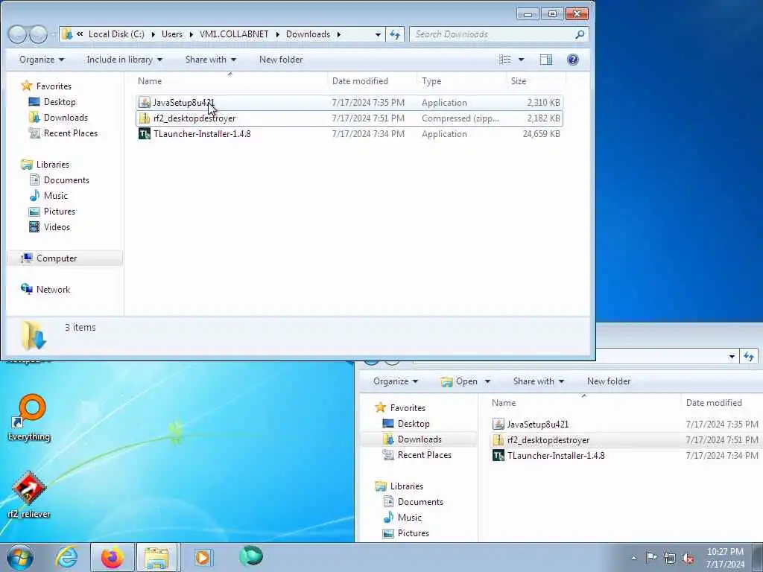
Task: Open the Organize dropdown in the top window
Action: coord(42,60)
